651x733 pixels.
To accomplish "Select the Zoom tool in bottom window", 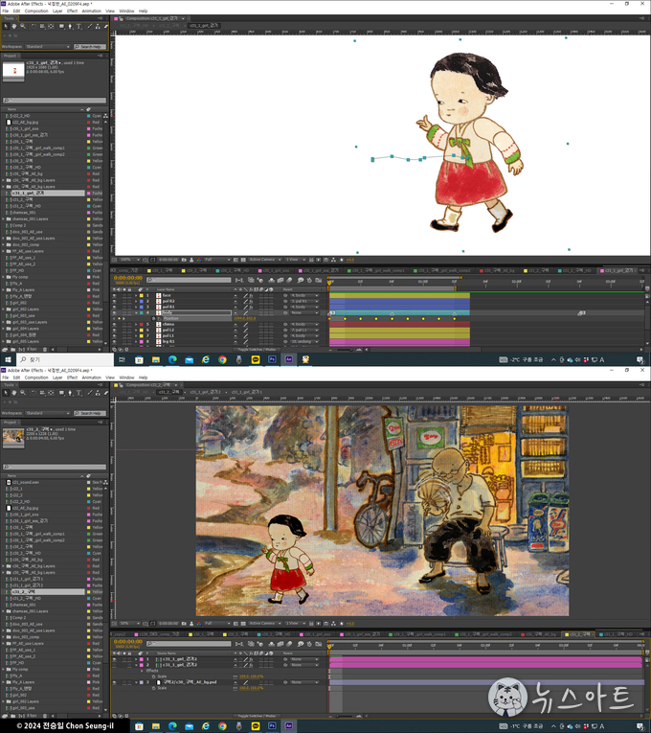I will 22,393.
